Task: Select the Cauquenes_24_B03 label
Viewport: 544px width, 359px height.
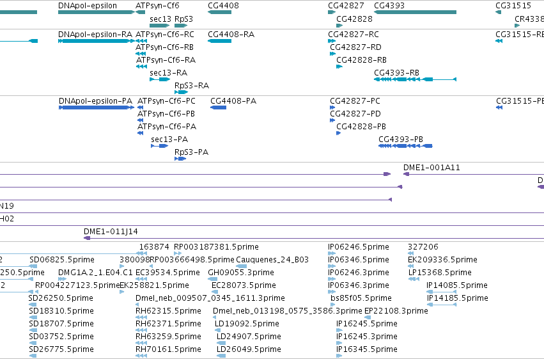Action: coord(272,260)
